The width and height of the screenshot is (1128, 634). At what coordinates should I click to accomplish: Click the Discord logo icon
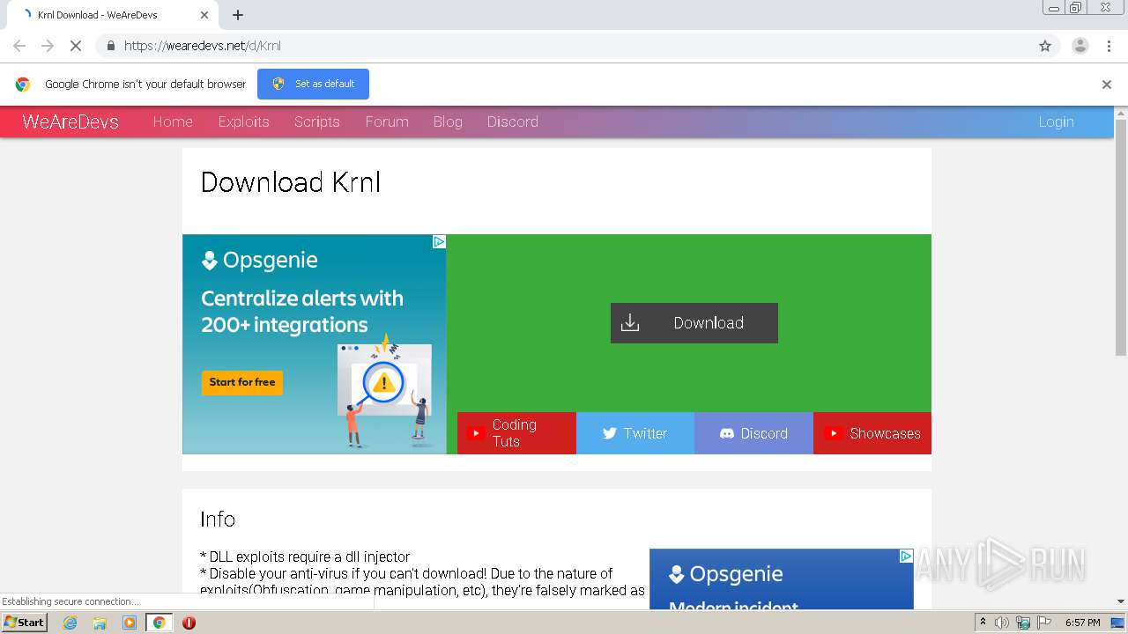(727, 433)
